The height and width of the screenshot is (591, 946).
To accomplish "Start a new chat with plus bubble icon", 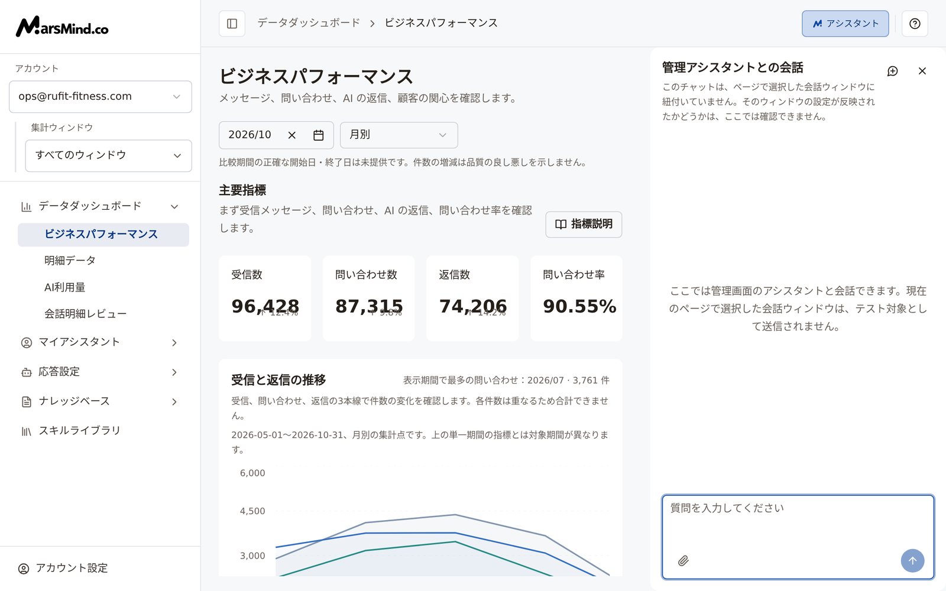I will point(893,71).
